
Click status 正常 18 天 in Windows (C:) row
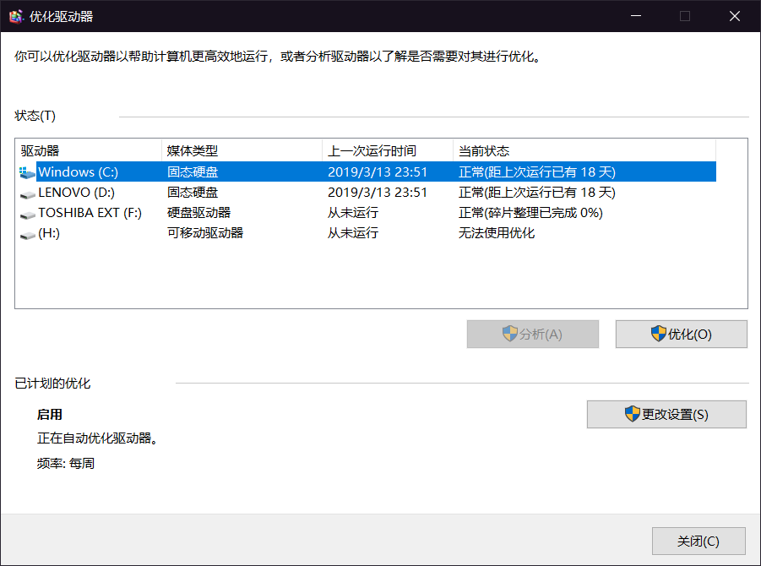click(537, 171)
